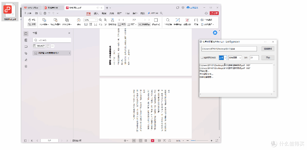
Task: Click the print icon in quick toolbar
Action: point(45,13)
